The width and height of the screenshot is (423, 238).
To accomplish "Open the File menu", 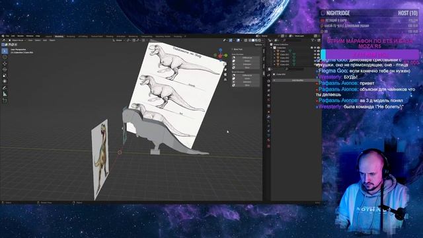I will (x=7, y=36).
